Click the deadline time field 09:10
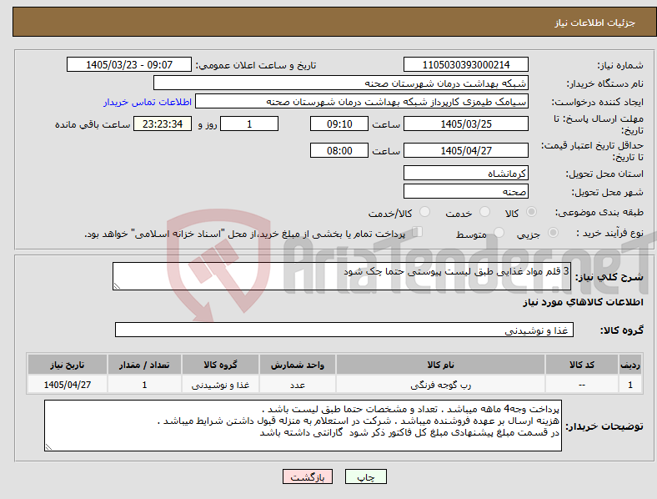 point(339,123)
